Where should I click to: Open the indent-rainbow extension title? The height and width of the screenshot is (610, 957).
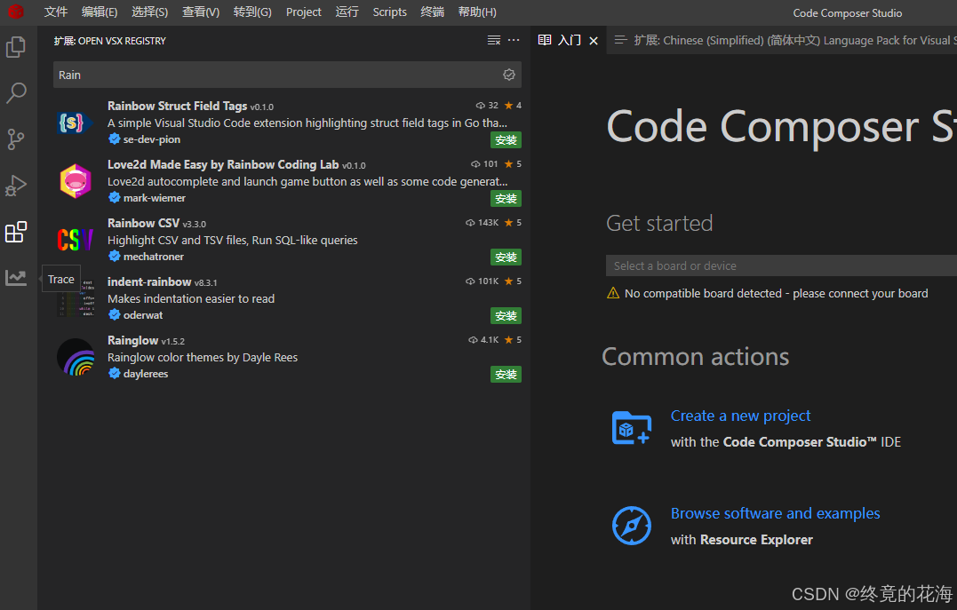pyautogui.click(x=149, y=281)
